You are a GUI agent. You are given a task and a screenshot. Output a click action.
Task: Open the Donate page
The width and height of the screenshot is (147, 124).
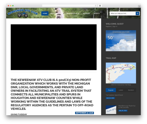[x=97, y=13]
